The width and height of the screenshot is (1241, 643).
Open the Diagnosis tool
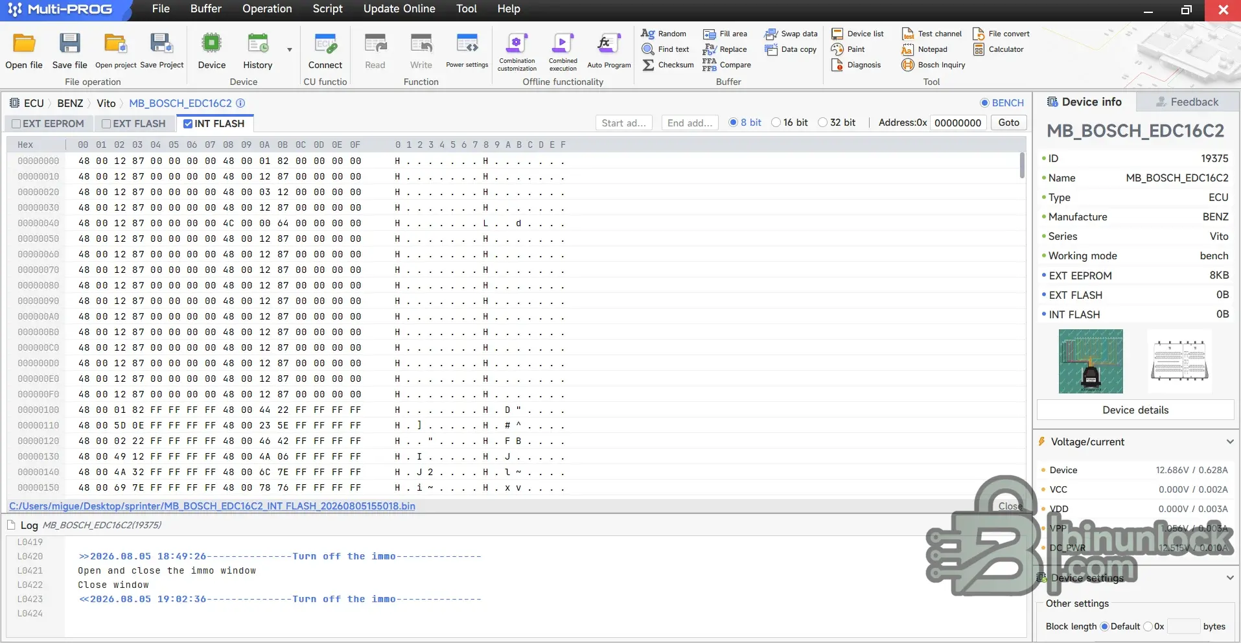tap(856, 65)
